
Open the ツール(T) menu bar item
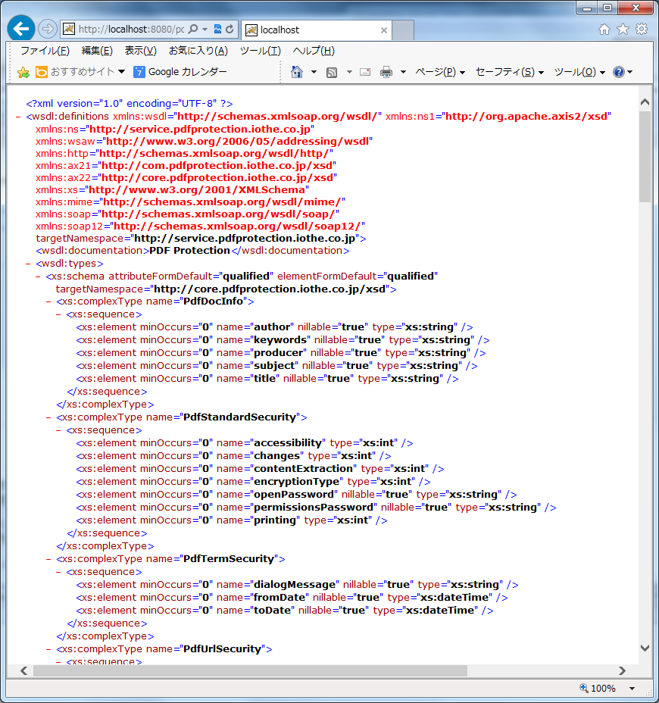260,51
